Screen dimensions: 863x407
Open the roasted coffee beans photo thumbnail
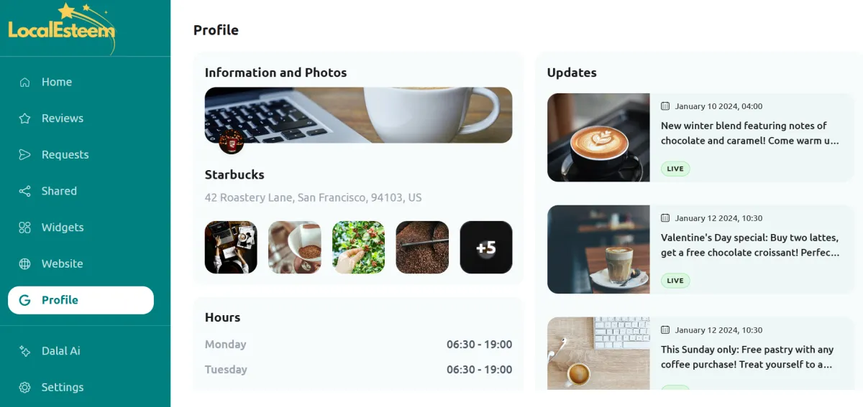[x=422, y=247]
